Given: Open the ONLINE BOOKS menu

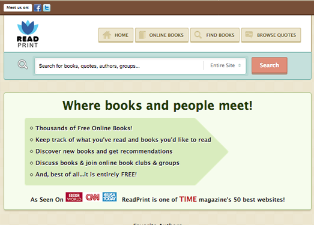Looking at the screenshot, I should tap(162, 35).
